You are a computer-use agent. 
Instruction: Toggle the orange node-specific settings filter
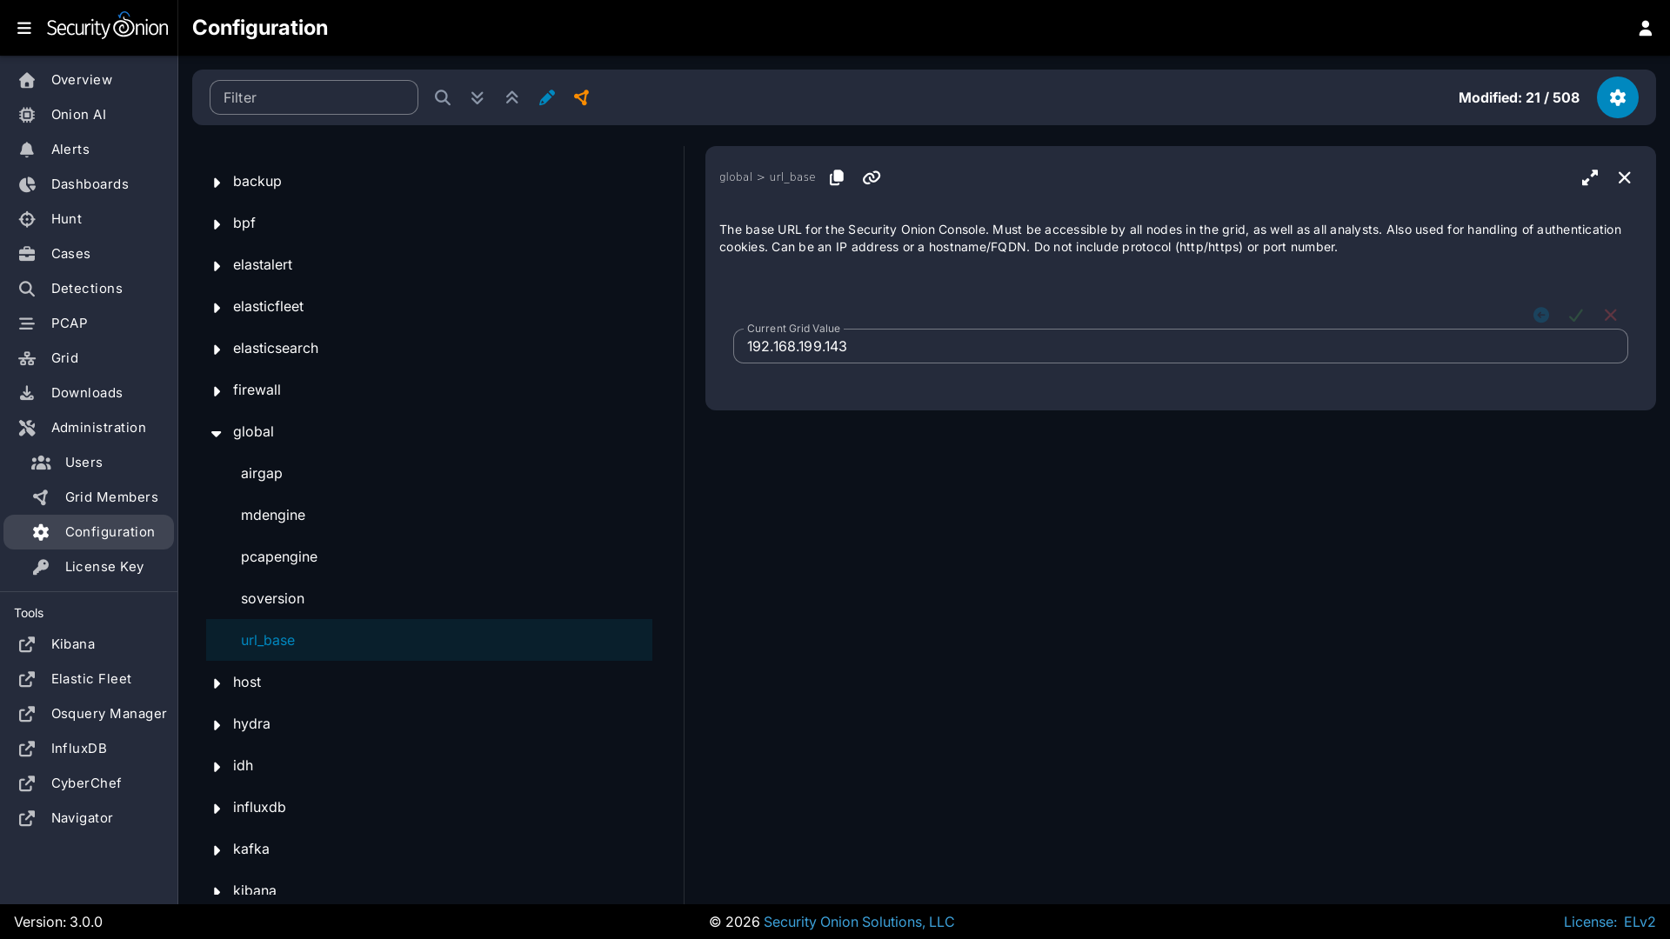pyautogui.click(x=581, y=97)
